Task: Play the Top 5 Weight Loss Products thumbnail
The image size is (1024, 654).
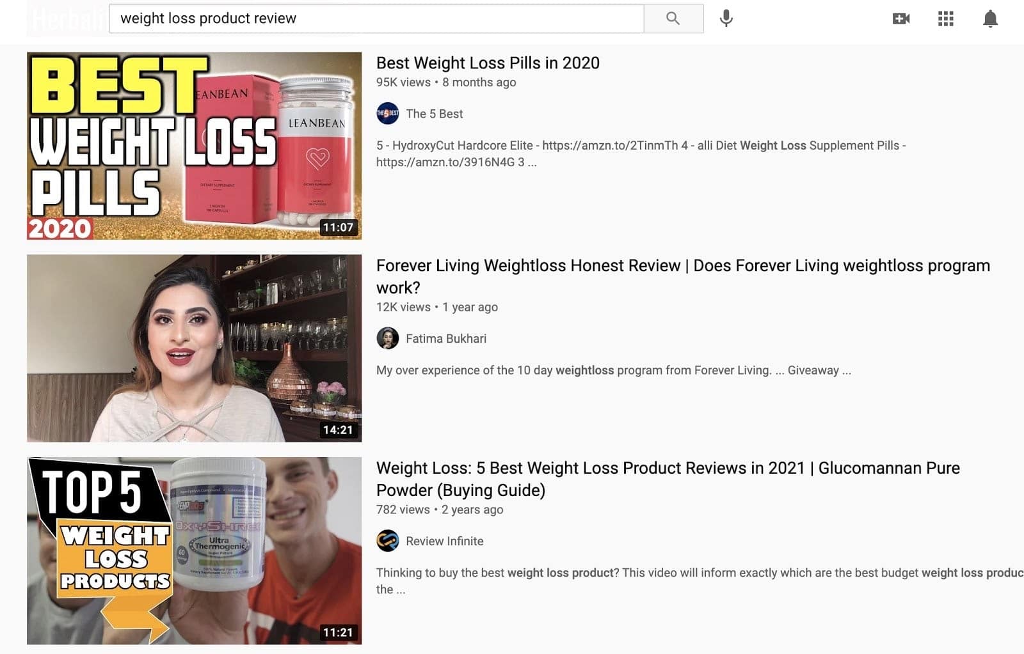Action: click(x=194, y=550)
